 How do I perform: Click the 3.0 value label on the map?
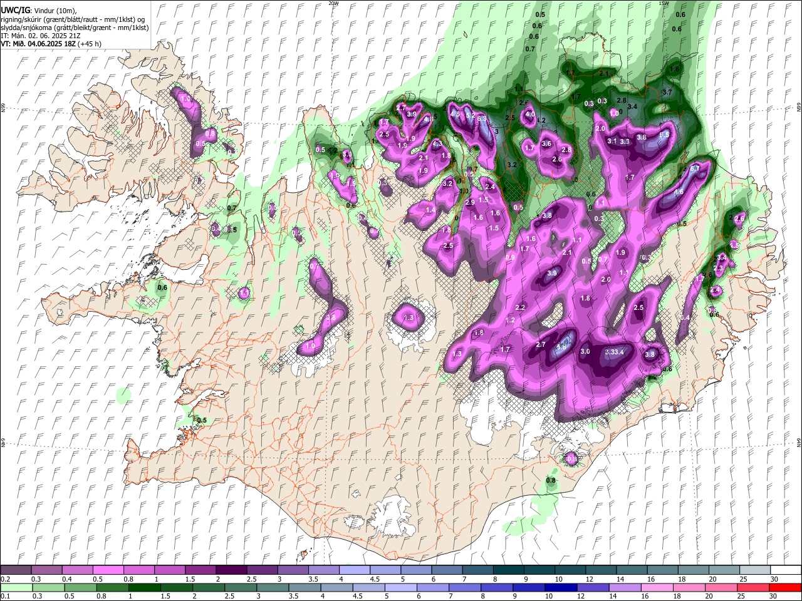[x=585, y=352]
